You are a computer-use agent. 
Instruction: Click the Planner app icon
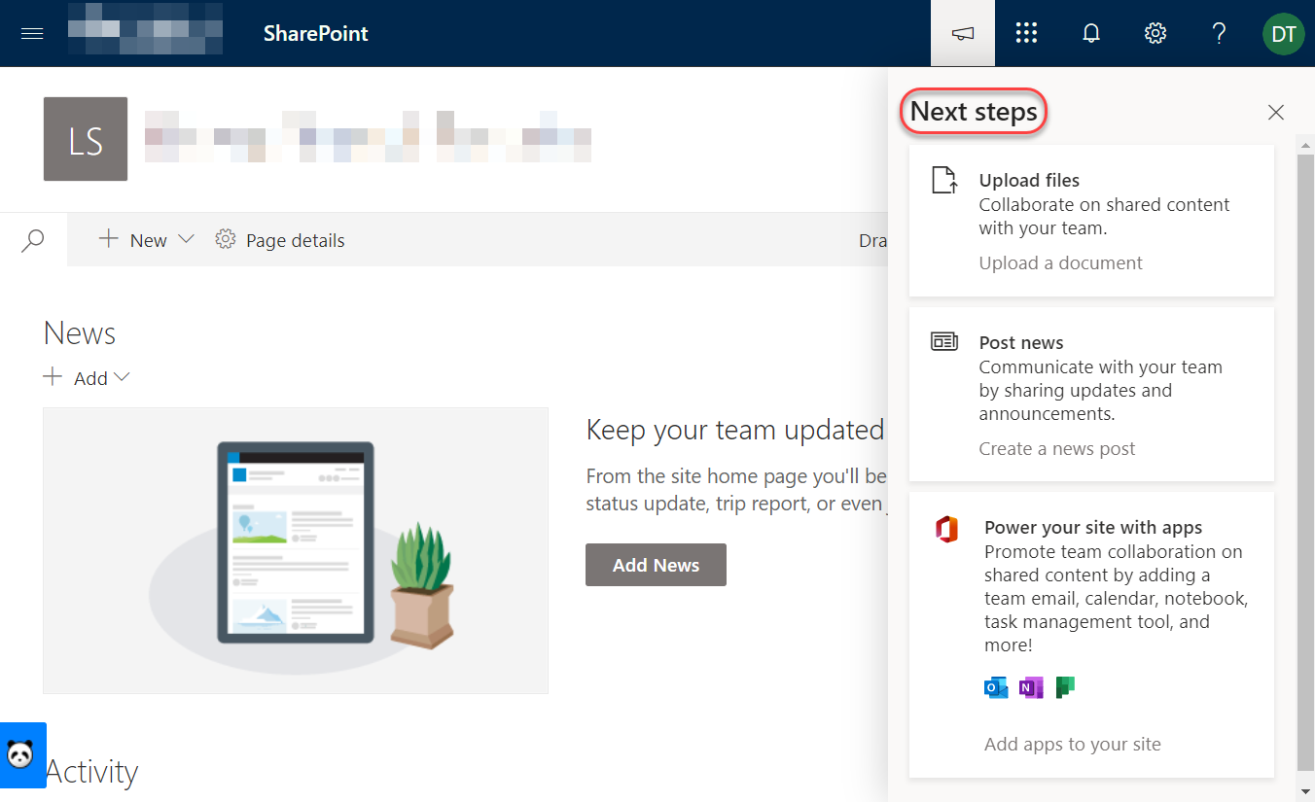[x=1065, y=688]
